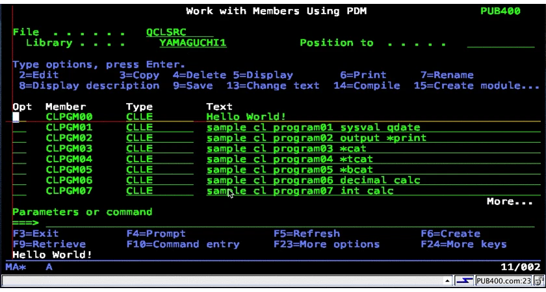Image resolution: width=546 pixels, height=292 pixels.
Task: Select member name CLPGM00
Action: pos(69,117)
